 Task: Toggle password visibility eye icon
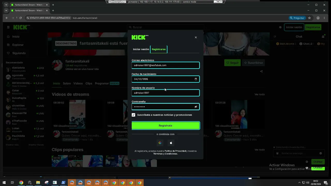click(196, 107)
